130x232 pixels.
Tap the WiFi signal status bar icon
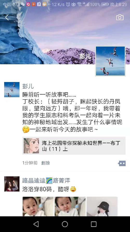tap(79, 4)
